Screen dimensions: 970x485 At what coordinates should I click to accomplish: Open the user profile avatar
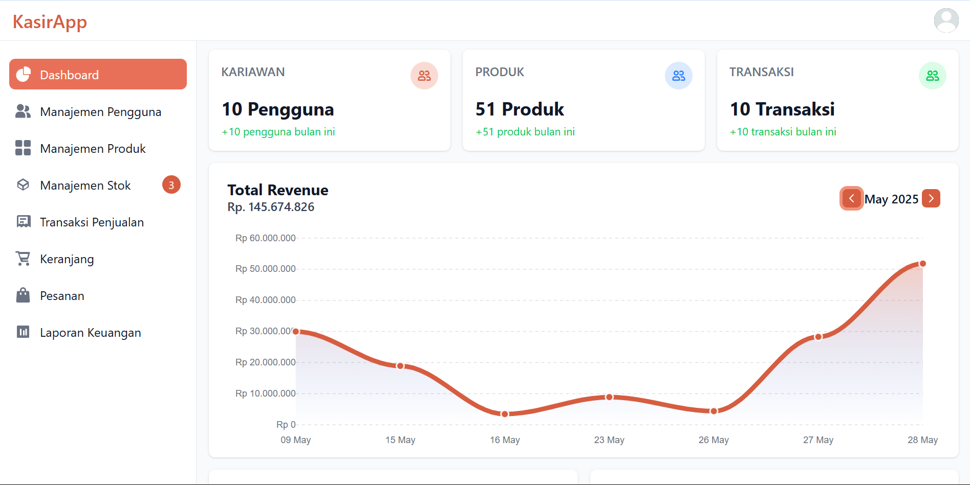tap(946, 20)
